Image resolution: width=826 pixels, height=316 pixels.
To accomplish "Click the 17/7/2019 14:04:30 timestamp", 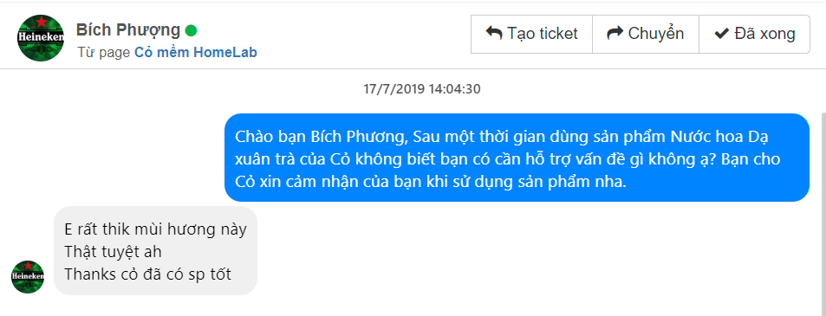I will point(422,89).
